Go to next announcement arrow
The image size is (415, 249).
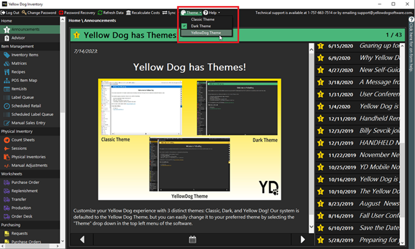303,239
